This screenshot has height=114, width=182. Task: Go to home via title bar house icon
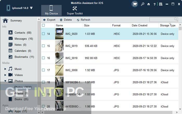pos(148,4)
